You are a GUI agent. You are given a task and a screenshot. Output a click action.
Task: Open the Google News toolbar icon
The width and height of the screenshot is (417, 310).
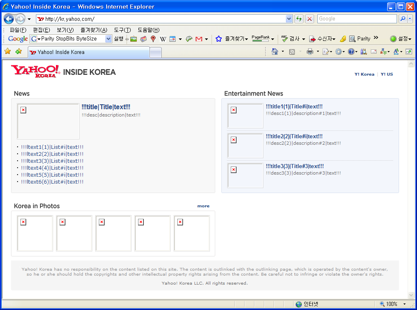[x=143, y=39]
